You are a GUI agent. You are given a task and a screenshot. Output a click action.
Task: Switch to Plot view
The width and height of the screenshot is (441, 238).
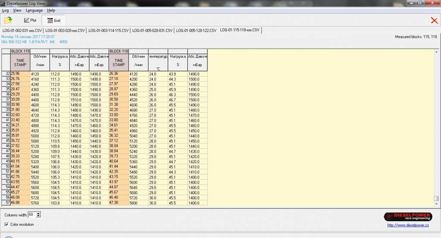click(30, 20)
